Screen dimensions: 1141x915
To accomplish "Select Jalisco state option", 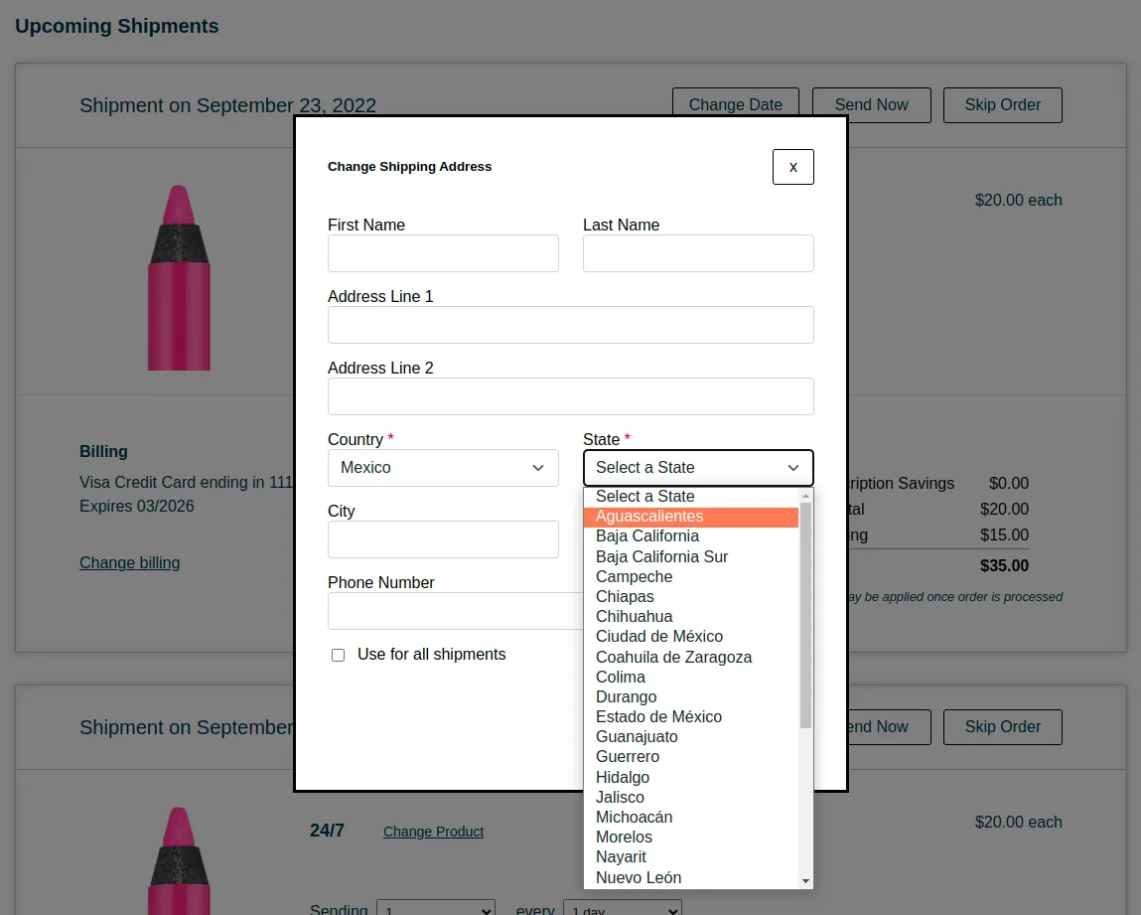I will tap(690, 798).
